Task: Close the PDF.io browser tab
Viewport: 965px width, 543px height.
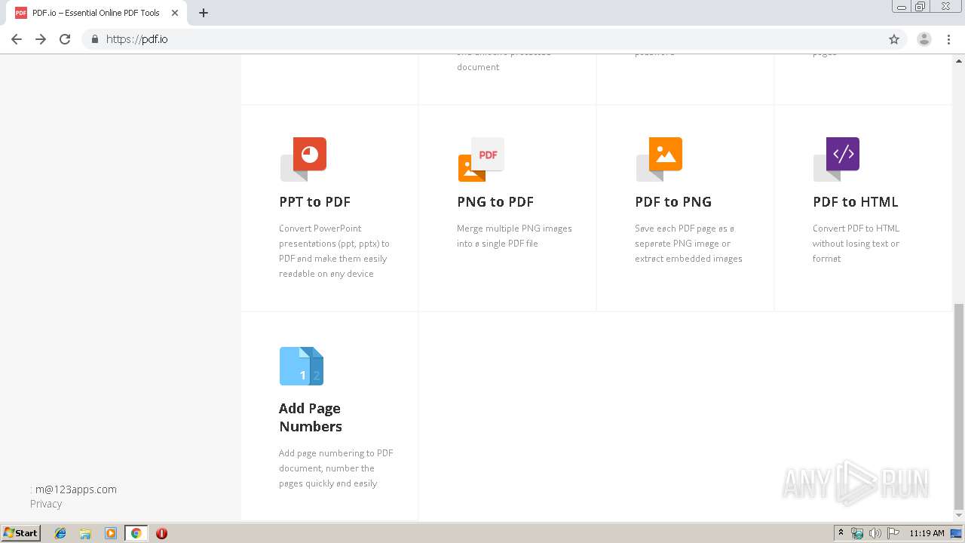Action: [x=175, y=13]
